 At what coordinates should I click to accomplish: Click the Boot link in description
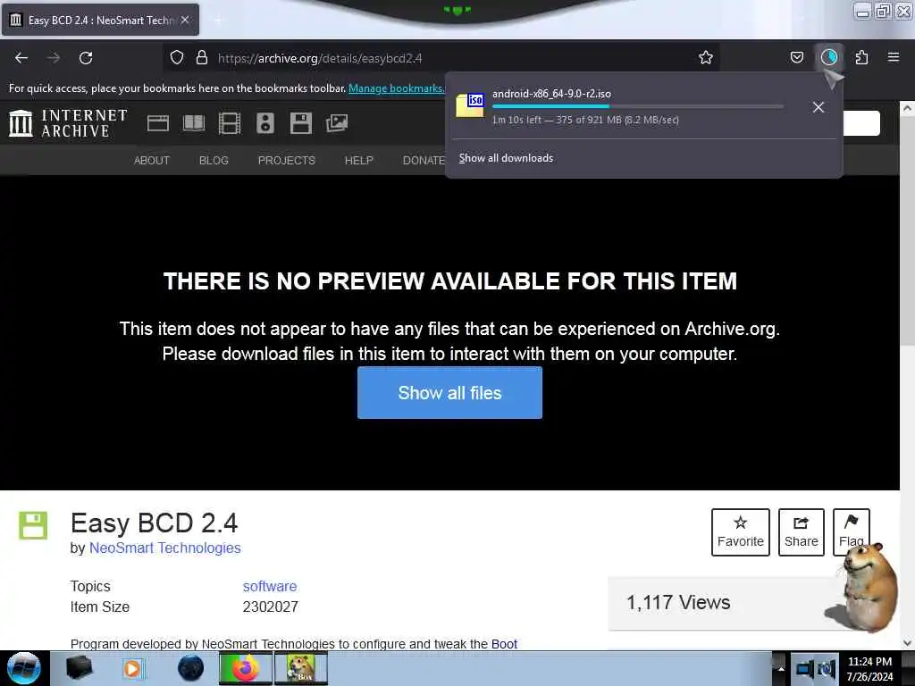coord(504,644)
